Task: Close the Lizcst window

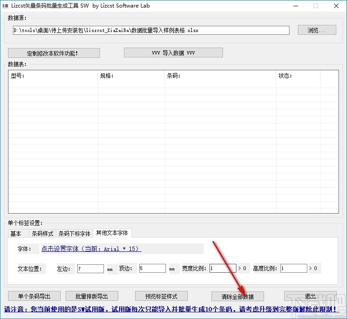Action: tap(336, 6)
